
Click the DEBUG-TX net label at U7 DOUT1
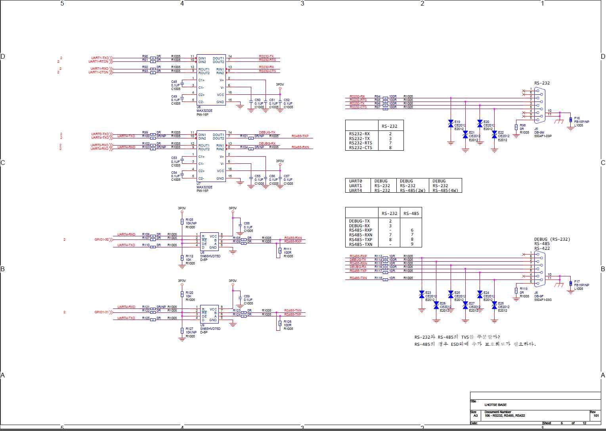point(267,133)
